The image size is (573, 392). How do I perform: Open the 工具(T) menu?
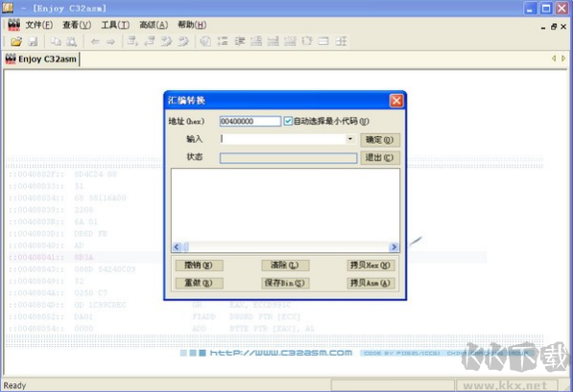coord(115,25)
